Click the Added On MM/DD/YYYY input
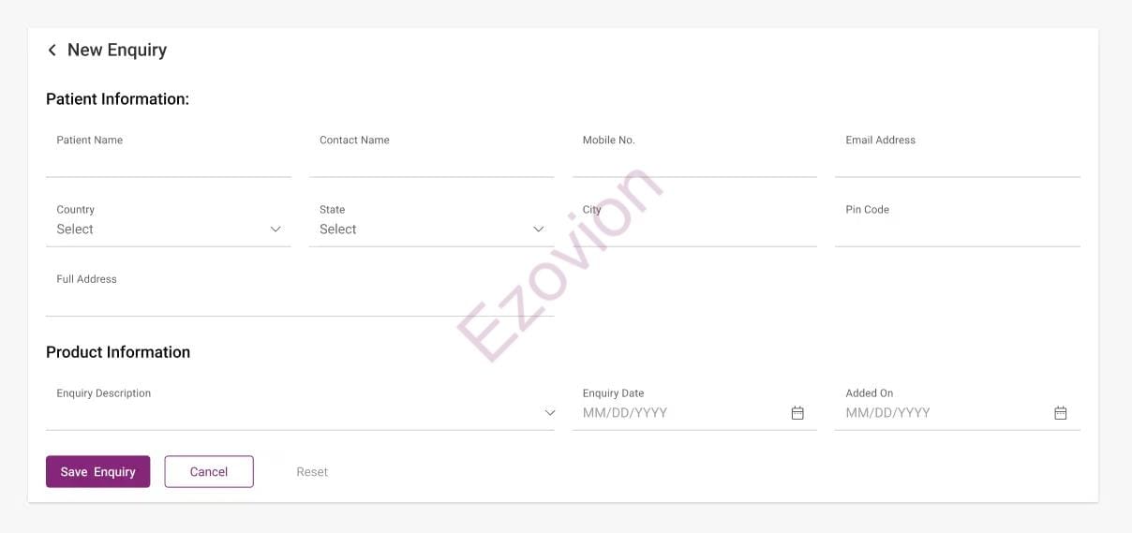The width and height of the screenshot is (1132, 533). tap(944, 413)
